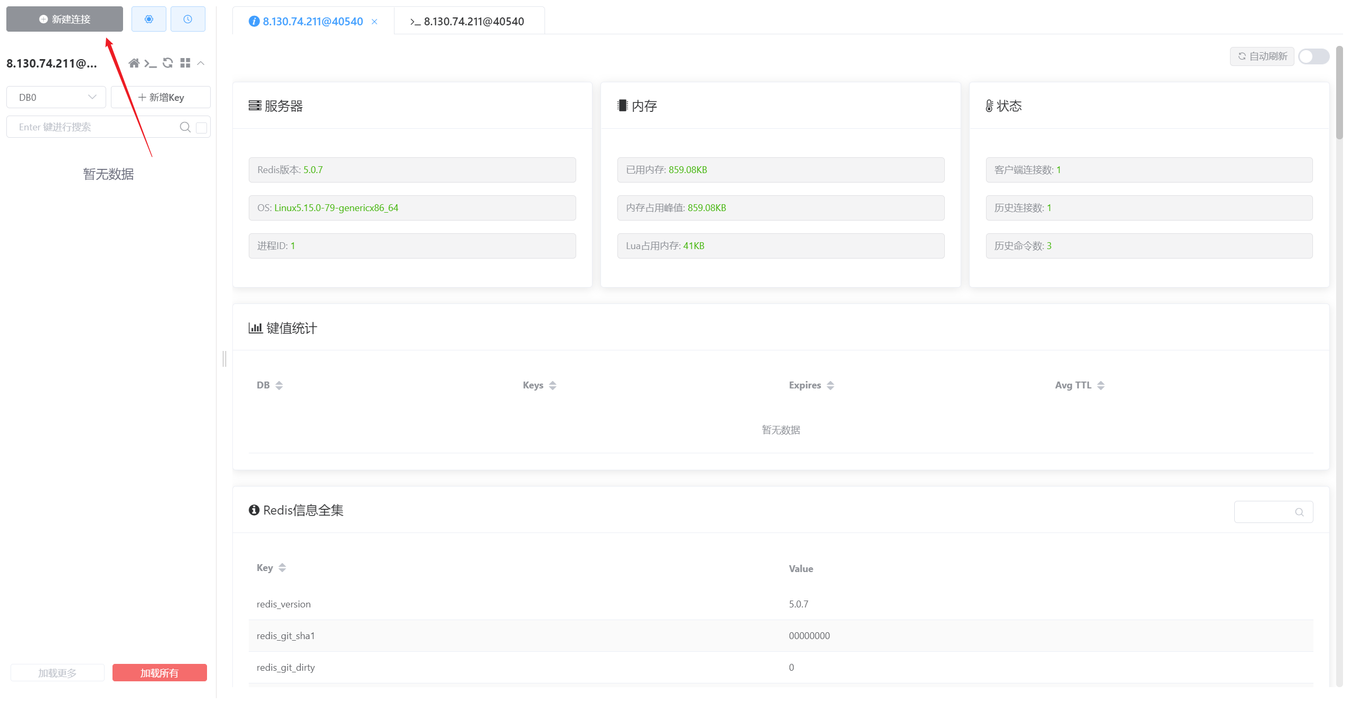Toggle the auto refresh switch
The width and height of the screenshot is (1352, 704).
pyautogui.click(x=1313, y=56)
